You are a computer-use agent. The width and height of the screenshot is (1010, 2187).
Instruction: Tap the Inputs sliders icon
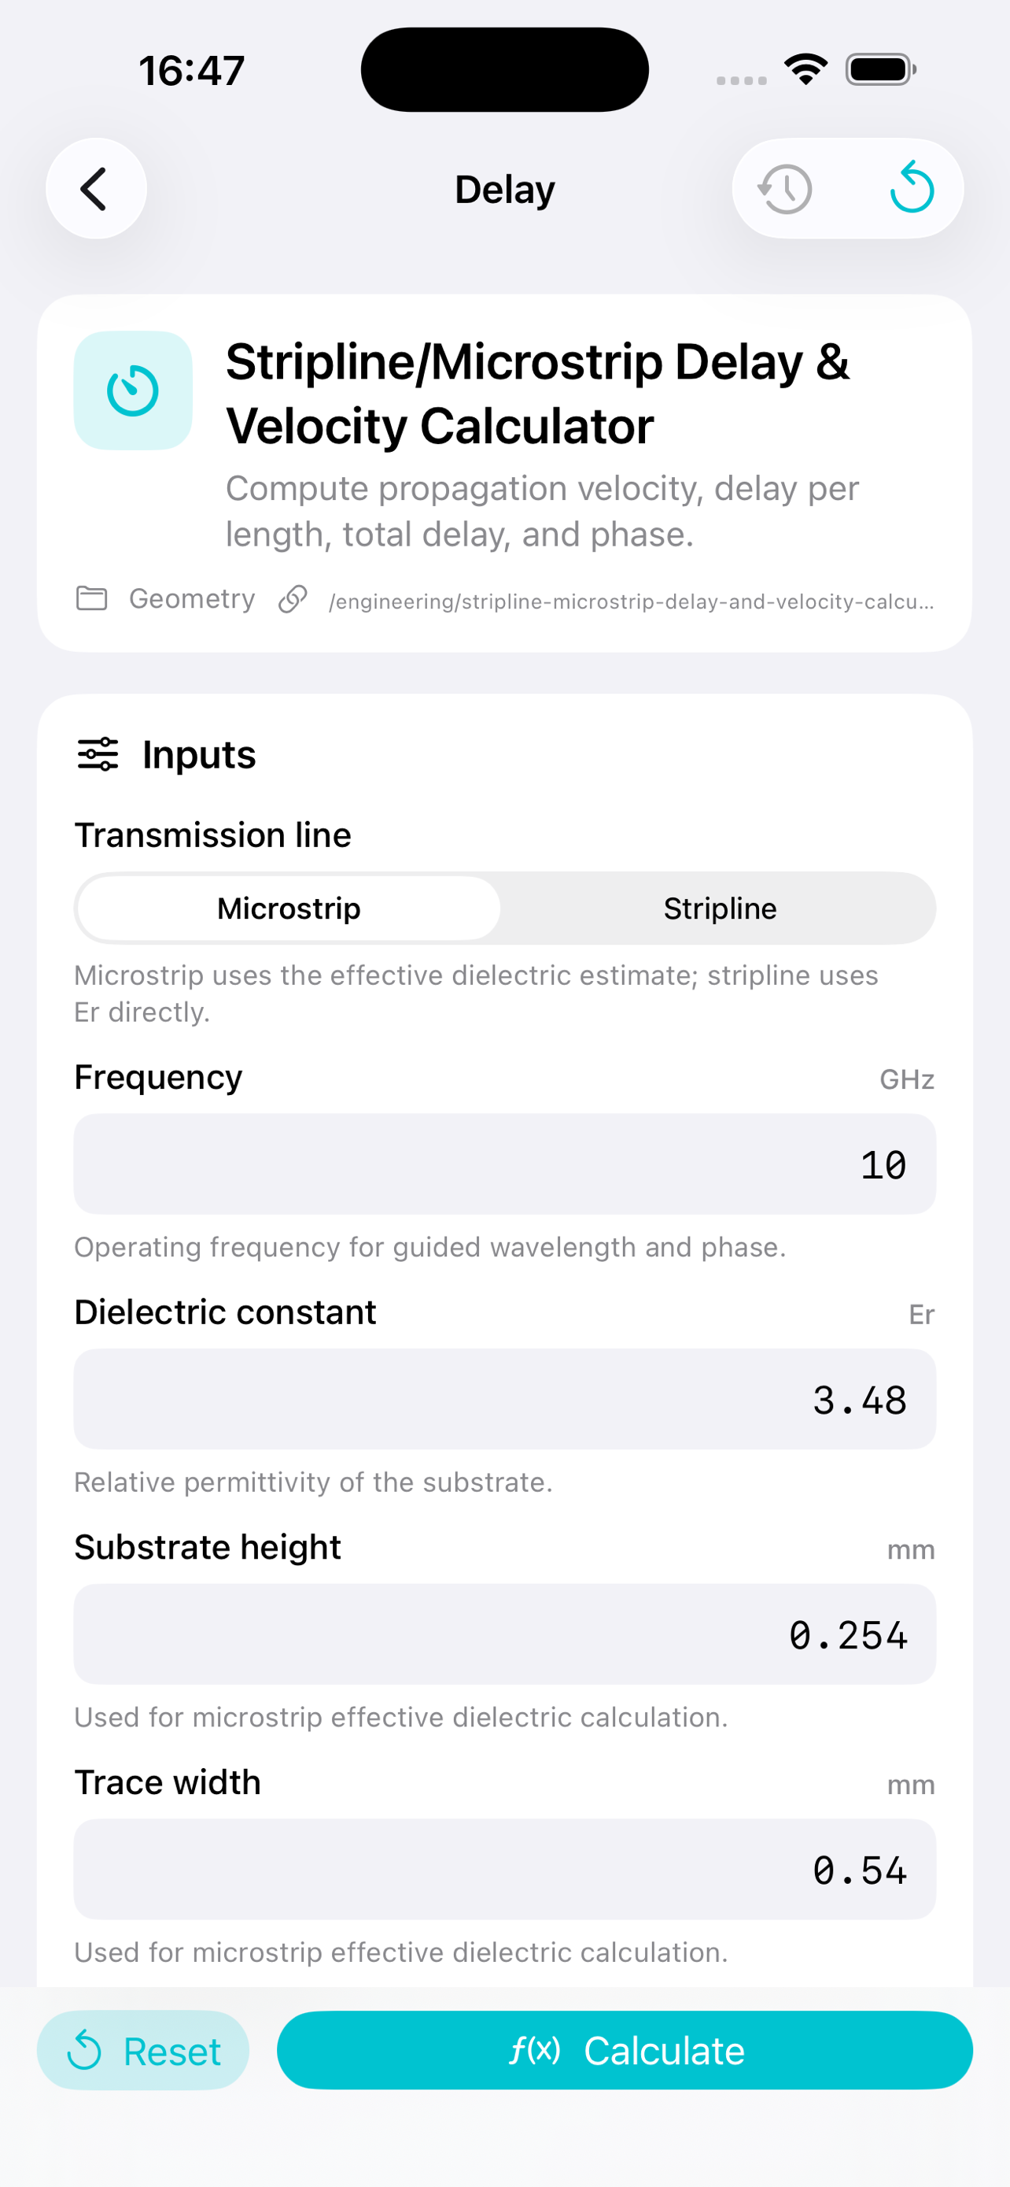[x=98, y=754]
